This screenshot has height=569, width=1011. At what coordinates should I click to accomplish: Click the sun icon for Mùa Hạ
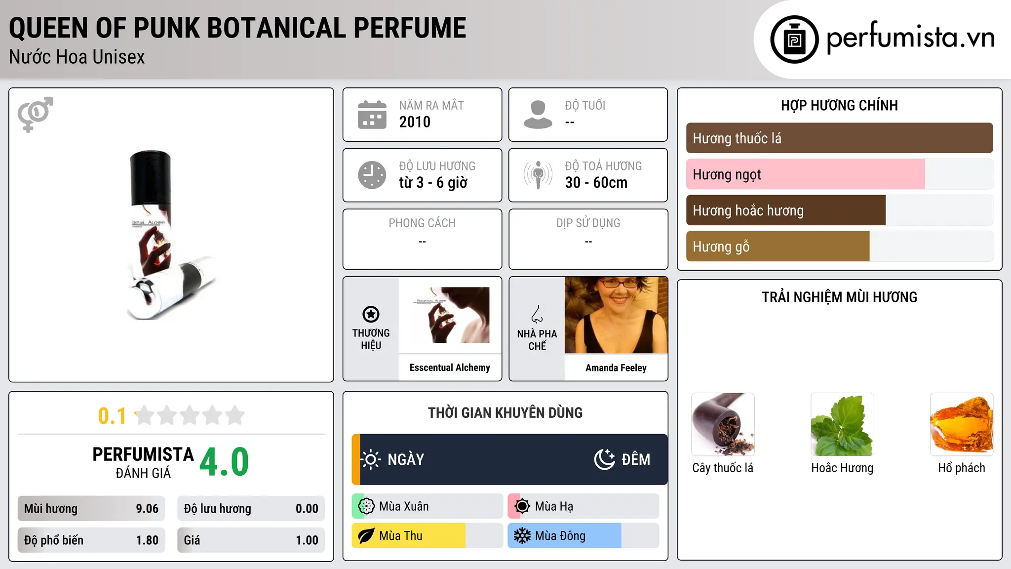coord(522,506)
